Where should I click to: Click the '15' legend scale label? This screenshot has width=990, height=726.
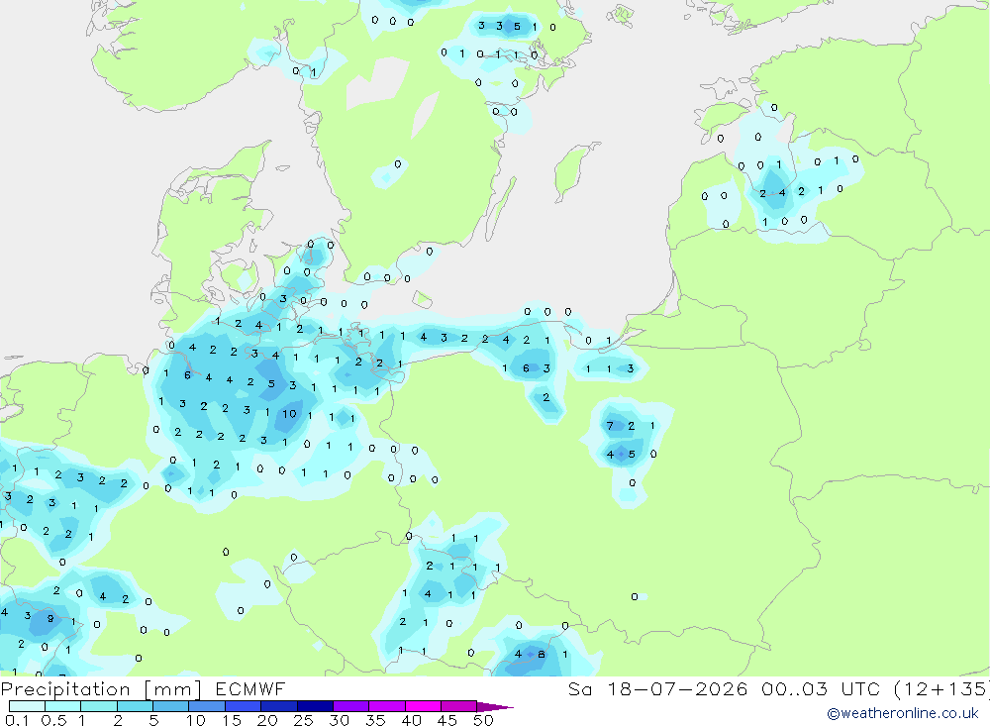point(232,720)
